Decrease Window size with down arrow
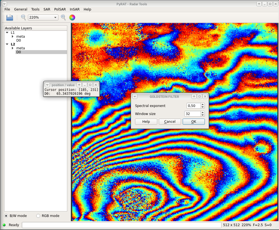This screenshot has height=230, width=279. coord(203,115)
